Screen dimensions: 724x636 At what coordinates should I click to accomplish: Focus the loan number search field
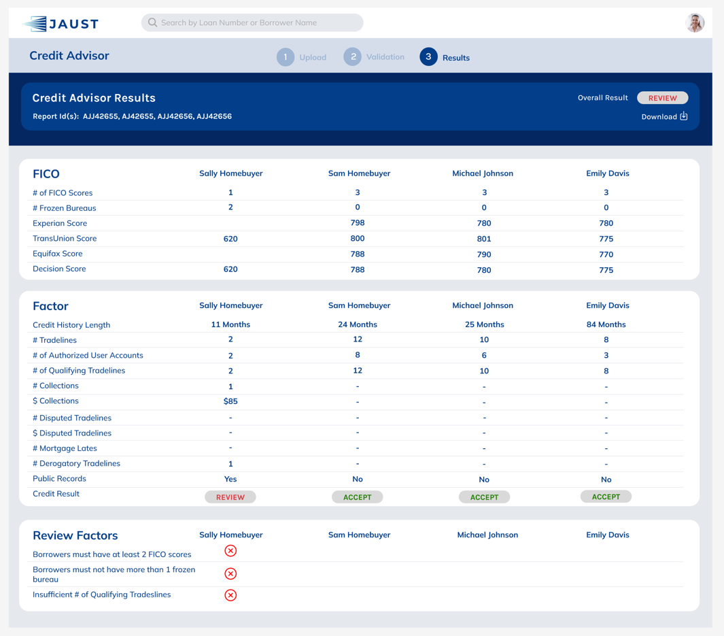(x=258, y=22)
